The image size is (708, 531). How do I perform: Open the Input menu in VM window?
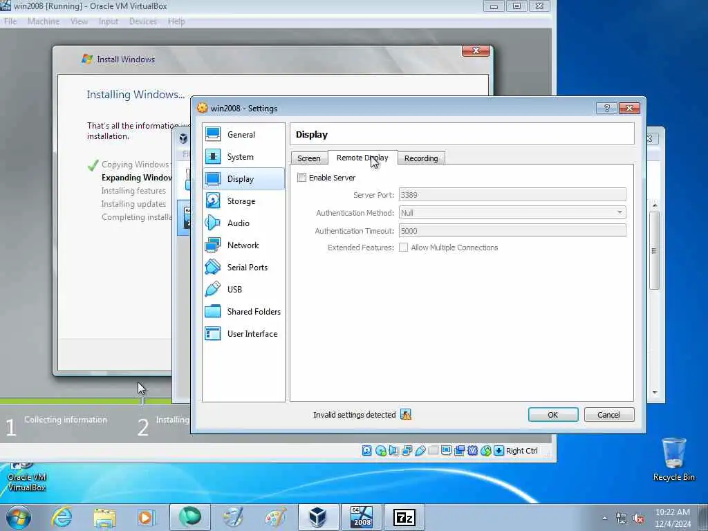click(109, 21)
